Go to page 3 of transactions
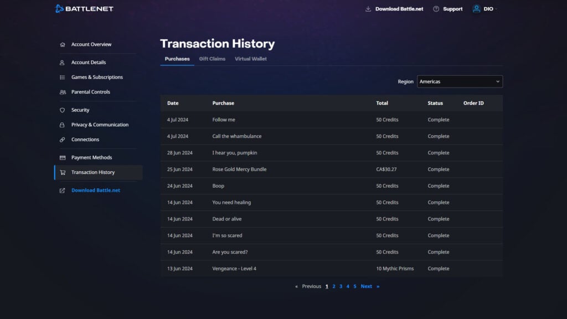 click(341, 286)
